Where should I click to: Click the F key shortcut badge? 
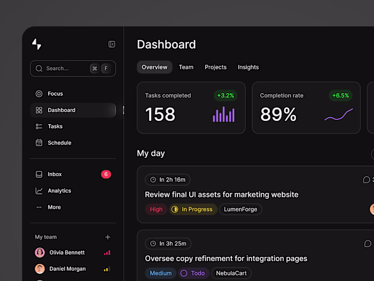coord(106,69)
